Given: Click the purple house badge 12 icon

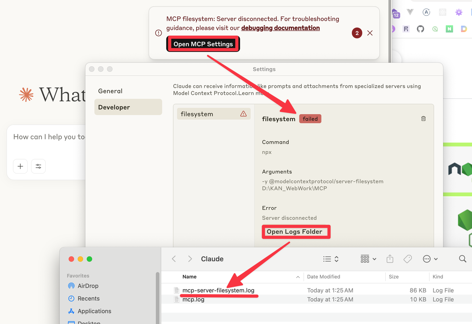Looking at the screenshot, I should (395, 13).
